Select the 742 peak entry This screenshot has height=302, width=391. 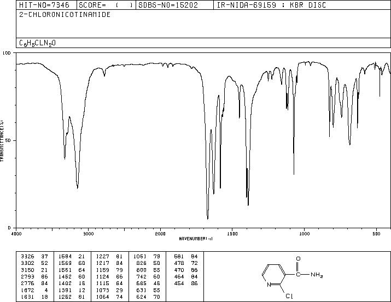coord(148,276)
